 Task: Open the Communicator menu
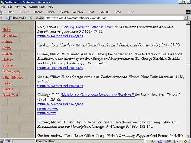[37, 7]
